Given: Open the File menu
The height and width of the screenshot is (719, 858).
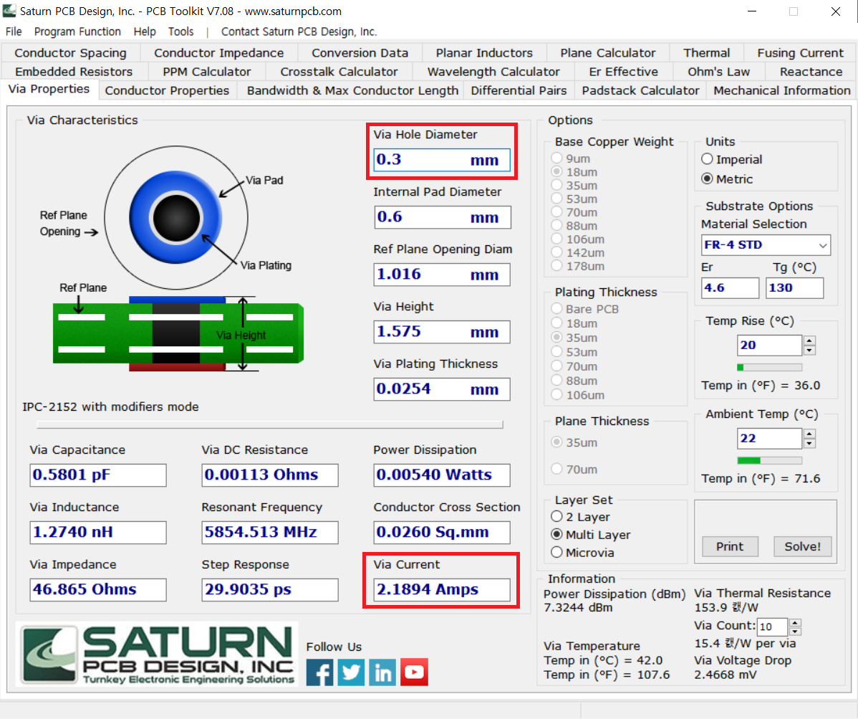Looking at the screenshot, I should tap(14, 32).
